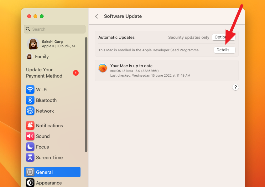Click the Focus moon icon
265x187 pixels.
[30, 147]
